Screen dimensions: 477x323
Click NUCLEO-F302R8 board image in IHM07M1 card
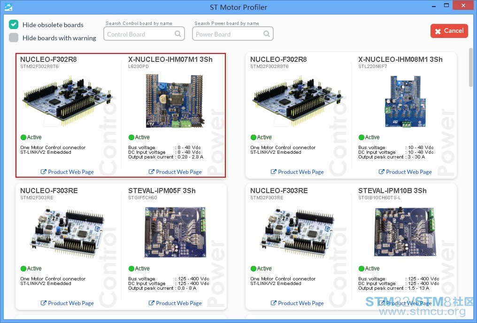coord(68,101)
